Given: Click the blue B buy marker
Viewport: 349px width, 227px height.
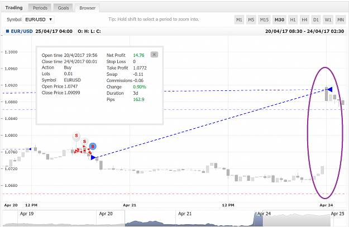Looking at the screenshot, I should pos(93,146).
